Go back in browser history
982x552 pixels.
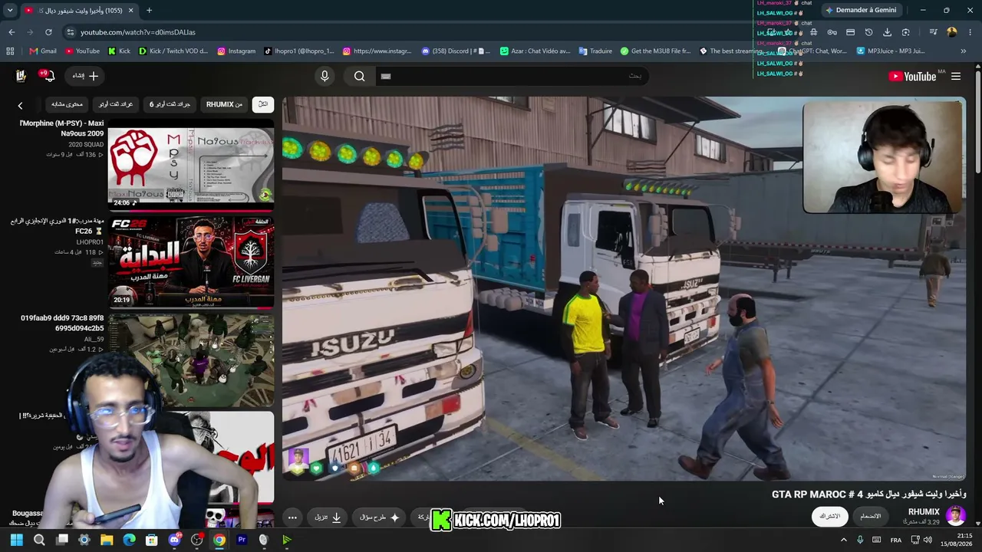click(12, 32)
